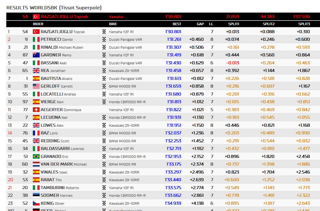
Task: Click the Turkish flag beside RAZGATLIOGLU in row 1
Action: (36, 32)
